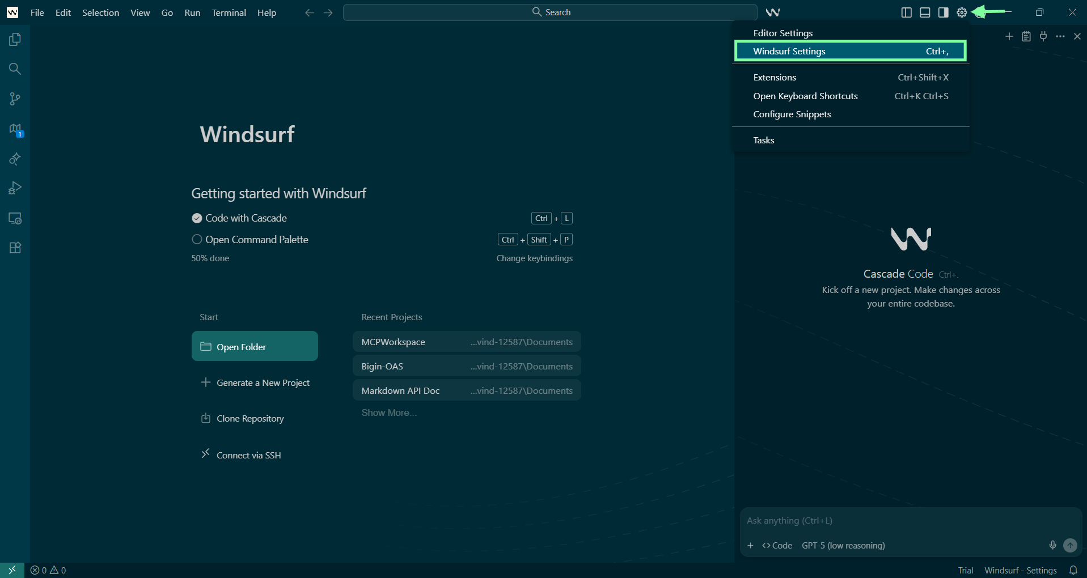Toggle the primary side bar layout icon
Image resolution: width=1087 pixels, height=578 pixels.
click(x=906, y=12)
